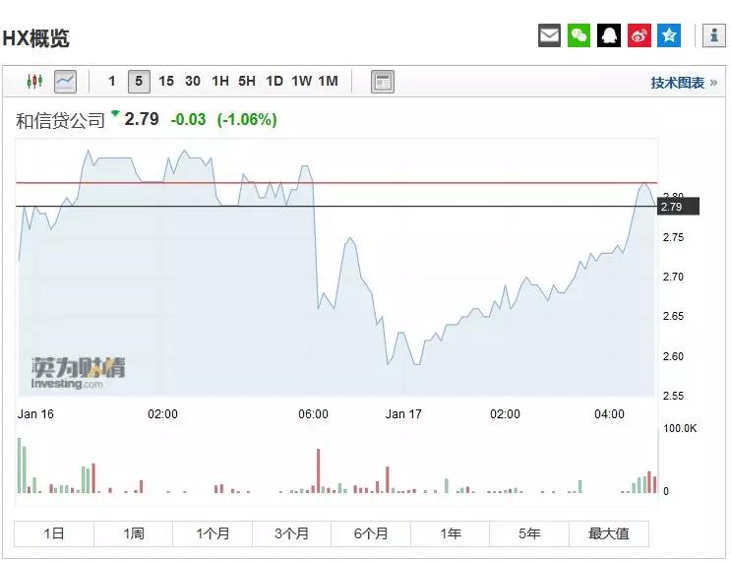Click the 2.79 current price marker
The height and width of the screenshot is (562, 731).
click(677, 207)
